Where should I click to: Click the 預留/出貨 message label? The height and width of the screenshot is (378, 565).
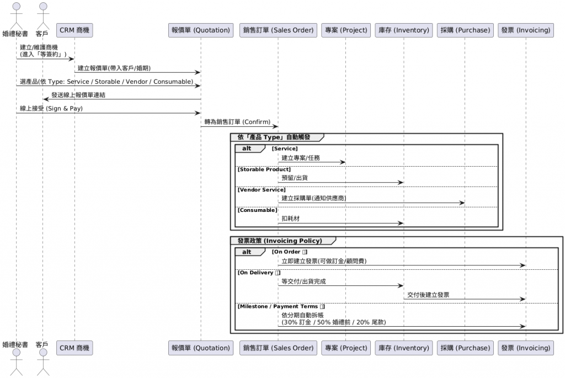(x=295, y=178)
